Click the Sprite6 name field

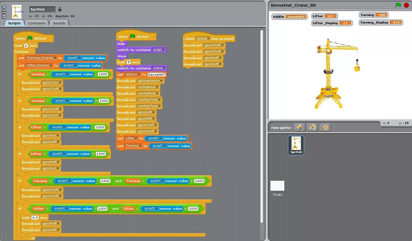click(42, 9)
